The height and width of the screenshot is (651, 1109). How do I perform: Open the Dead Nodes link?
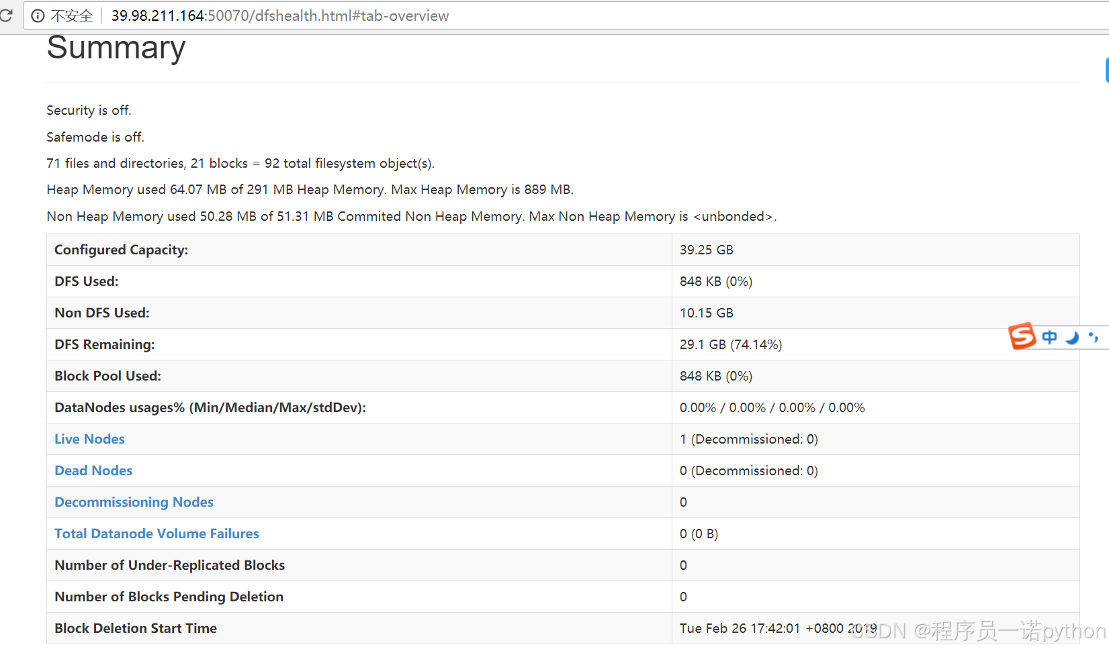coord(93,470)
